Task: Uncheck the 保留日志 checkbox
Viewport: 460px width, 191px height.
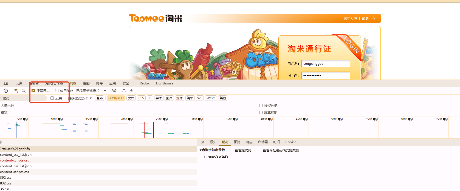Action: coord(33,91)
